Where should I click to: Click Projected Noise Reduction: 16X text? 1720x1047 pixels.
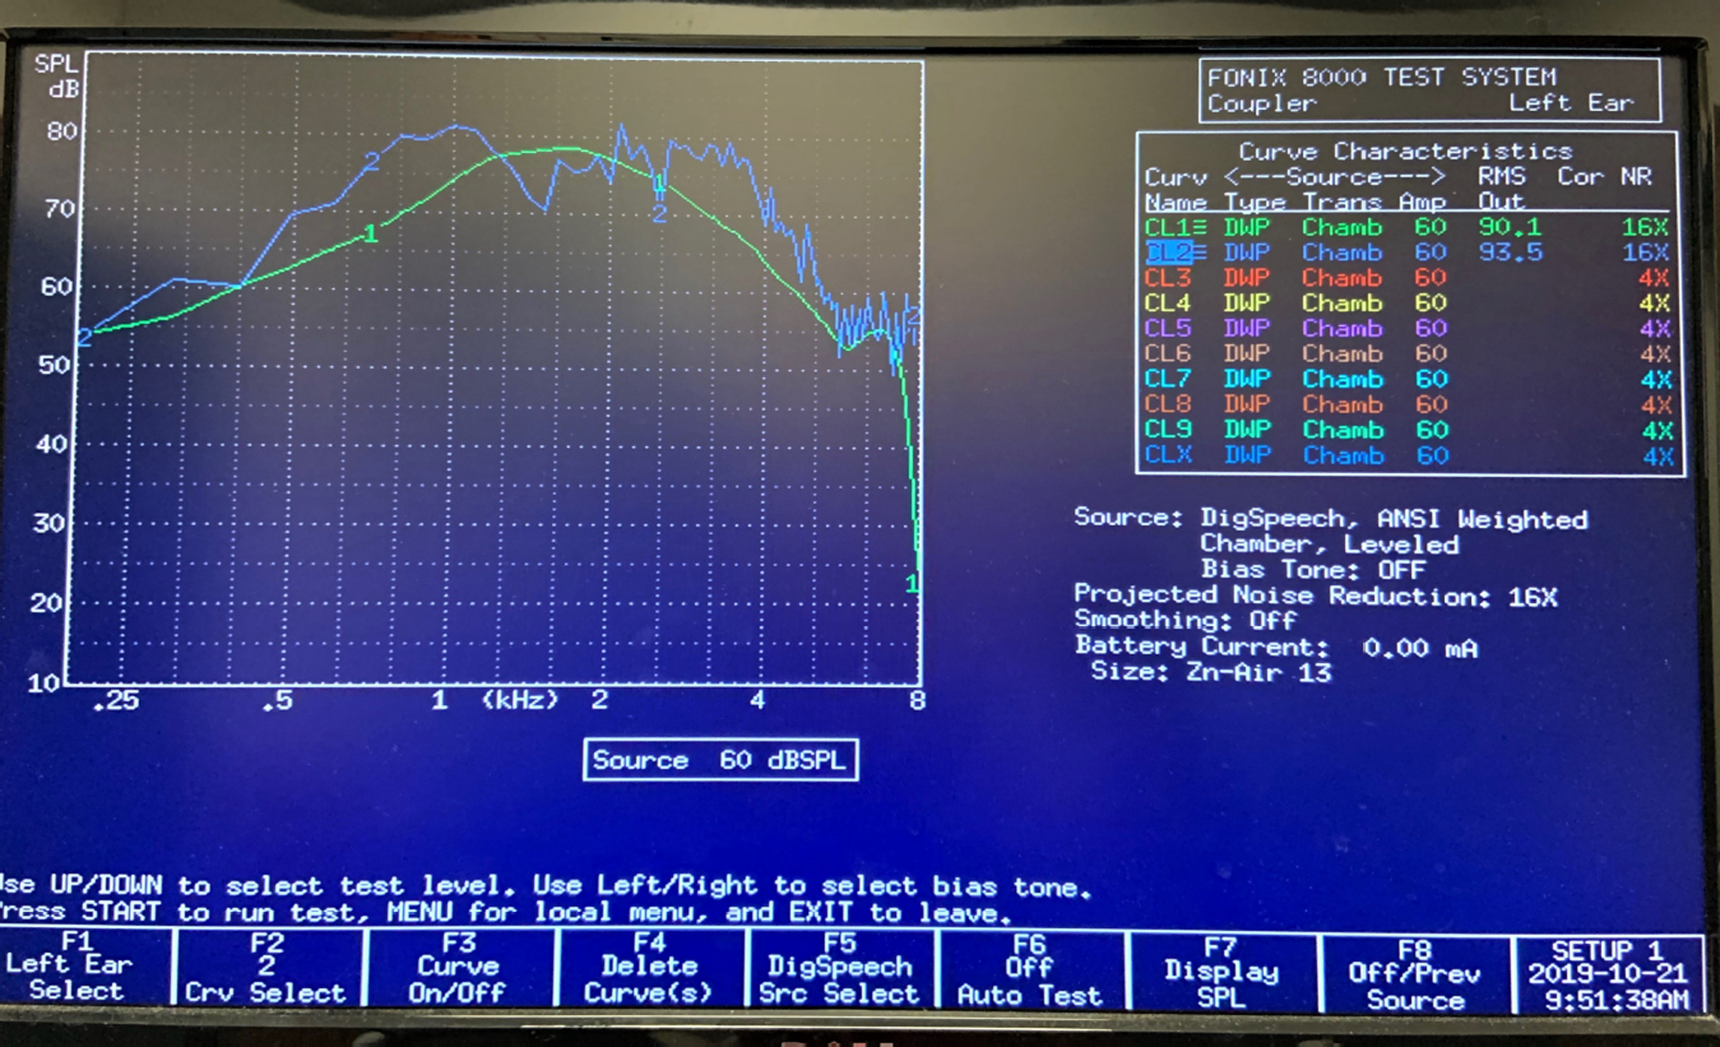(1316, 595)
